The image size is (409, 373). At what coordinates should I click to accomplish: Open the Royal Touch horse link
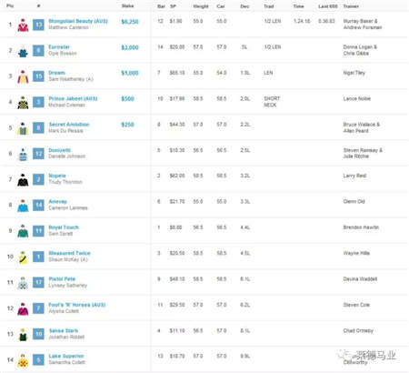coord(64,227)
